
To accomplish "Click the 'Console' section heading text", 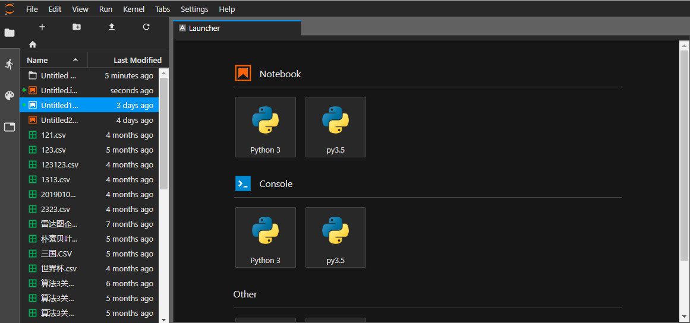I will pyautogui.click(x=276, y=183).
